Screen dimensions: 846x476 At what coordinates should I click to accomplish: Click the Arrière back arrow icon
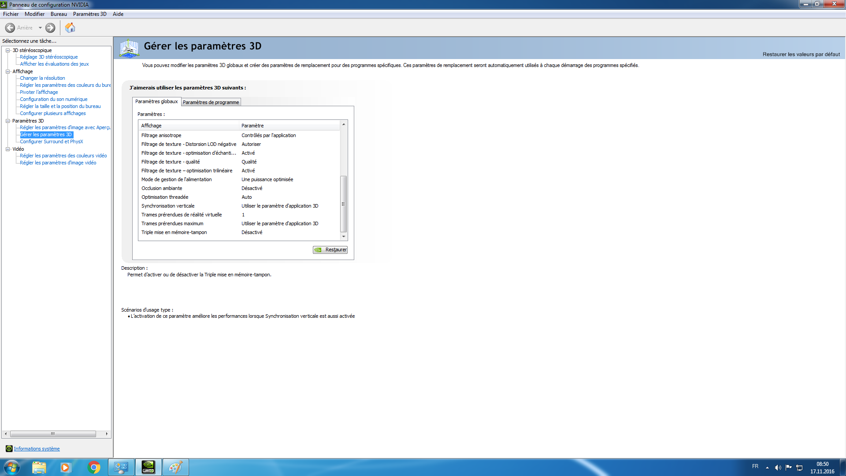[10, 28]
